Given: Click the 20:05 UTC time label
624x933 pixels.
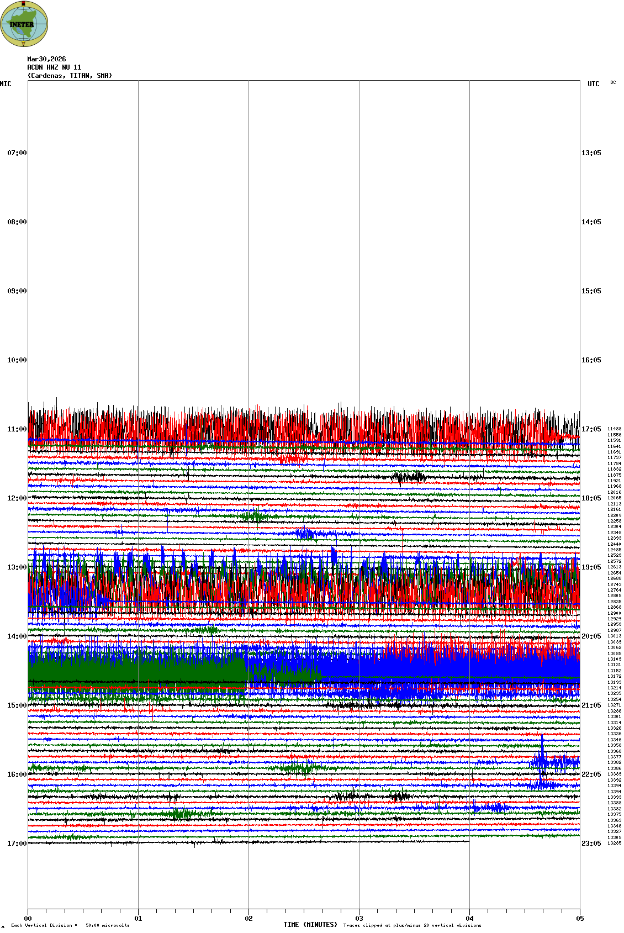Looking at the screenshot, I should tap(591, 636).
